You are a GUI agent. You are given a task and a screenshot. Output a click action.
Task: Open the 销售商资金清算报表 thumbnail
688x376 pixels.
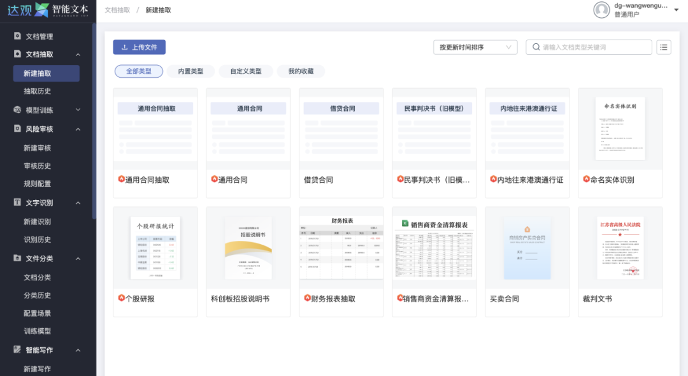[434, 248]
